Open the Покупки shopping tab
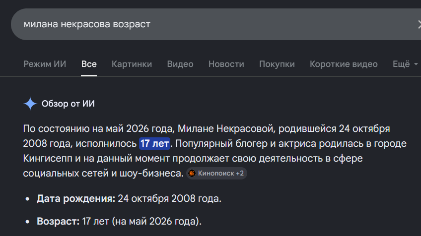 click(x=277, y=64)
